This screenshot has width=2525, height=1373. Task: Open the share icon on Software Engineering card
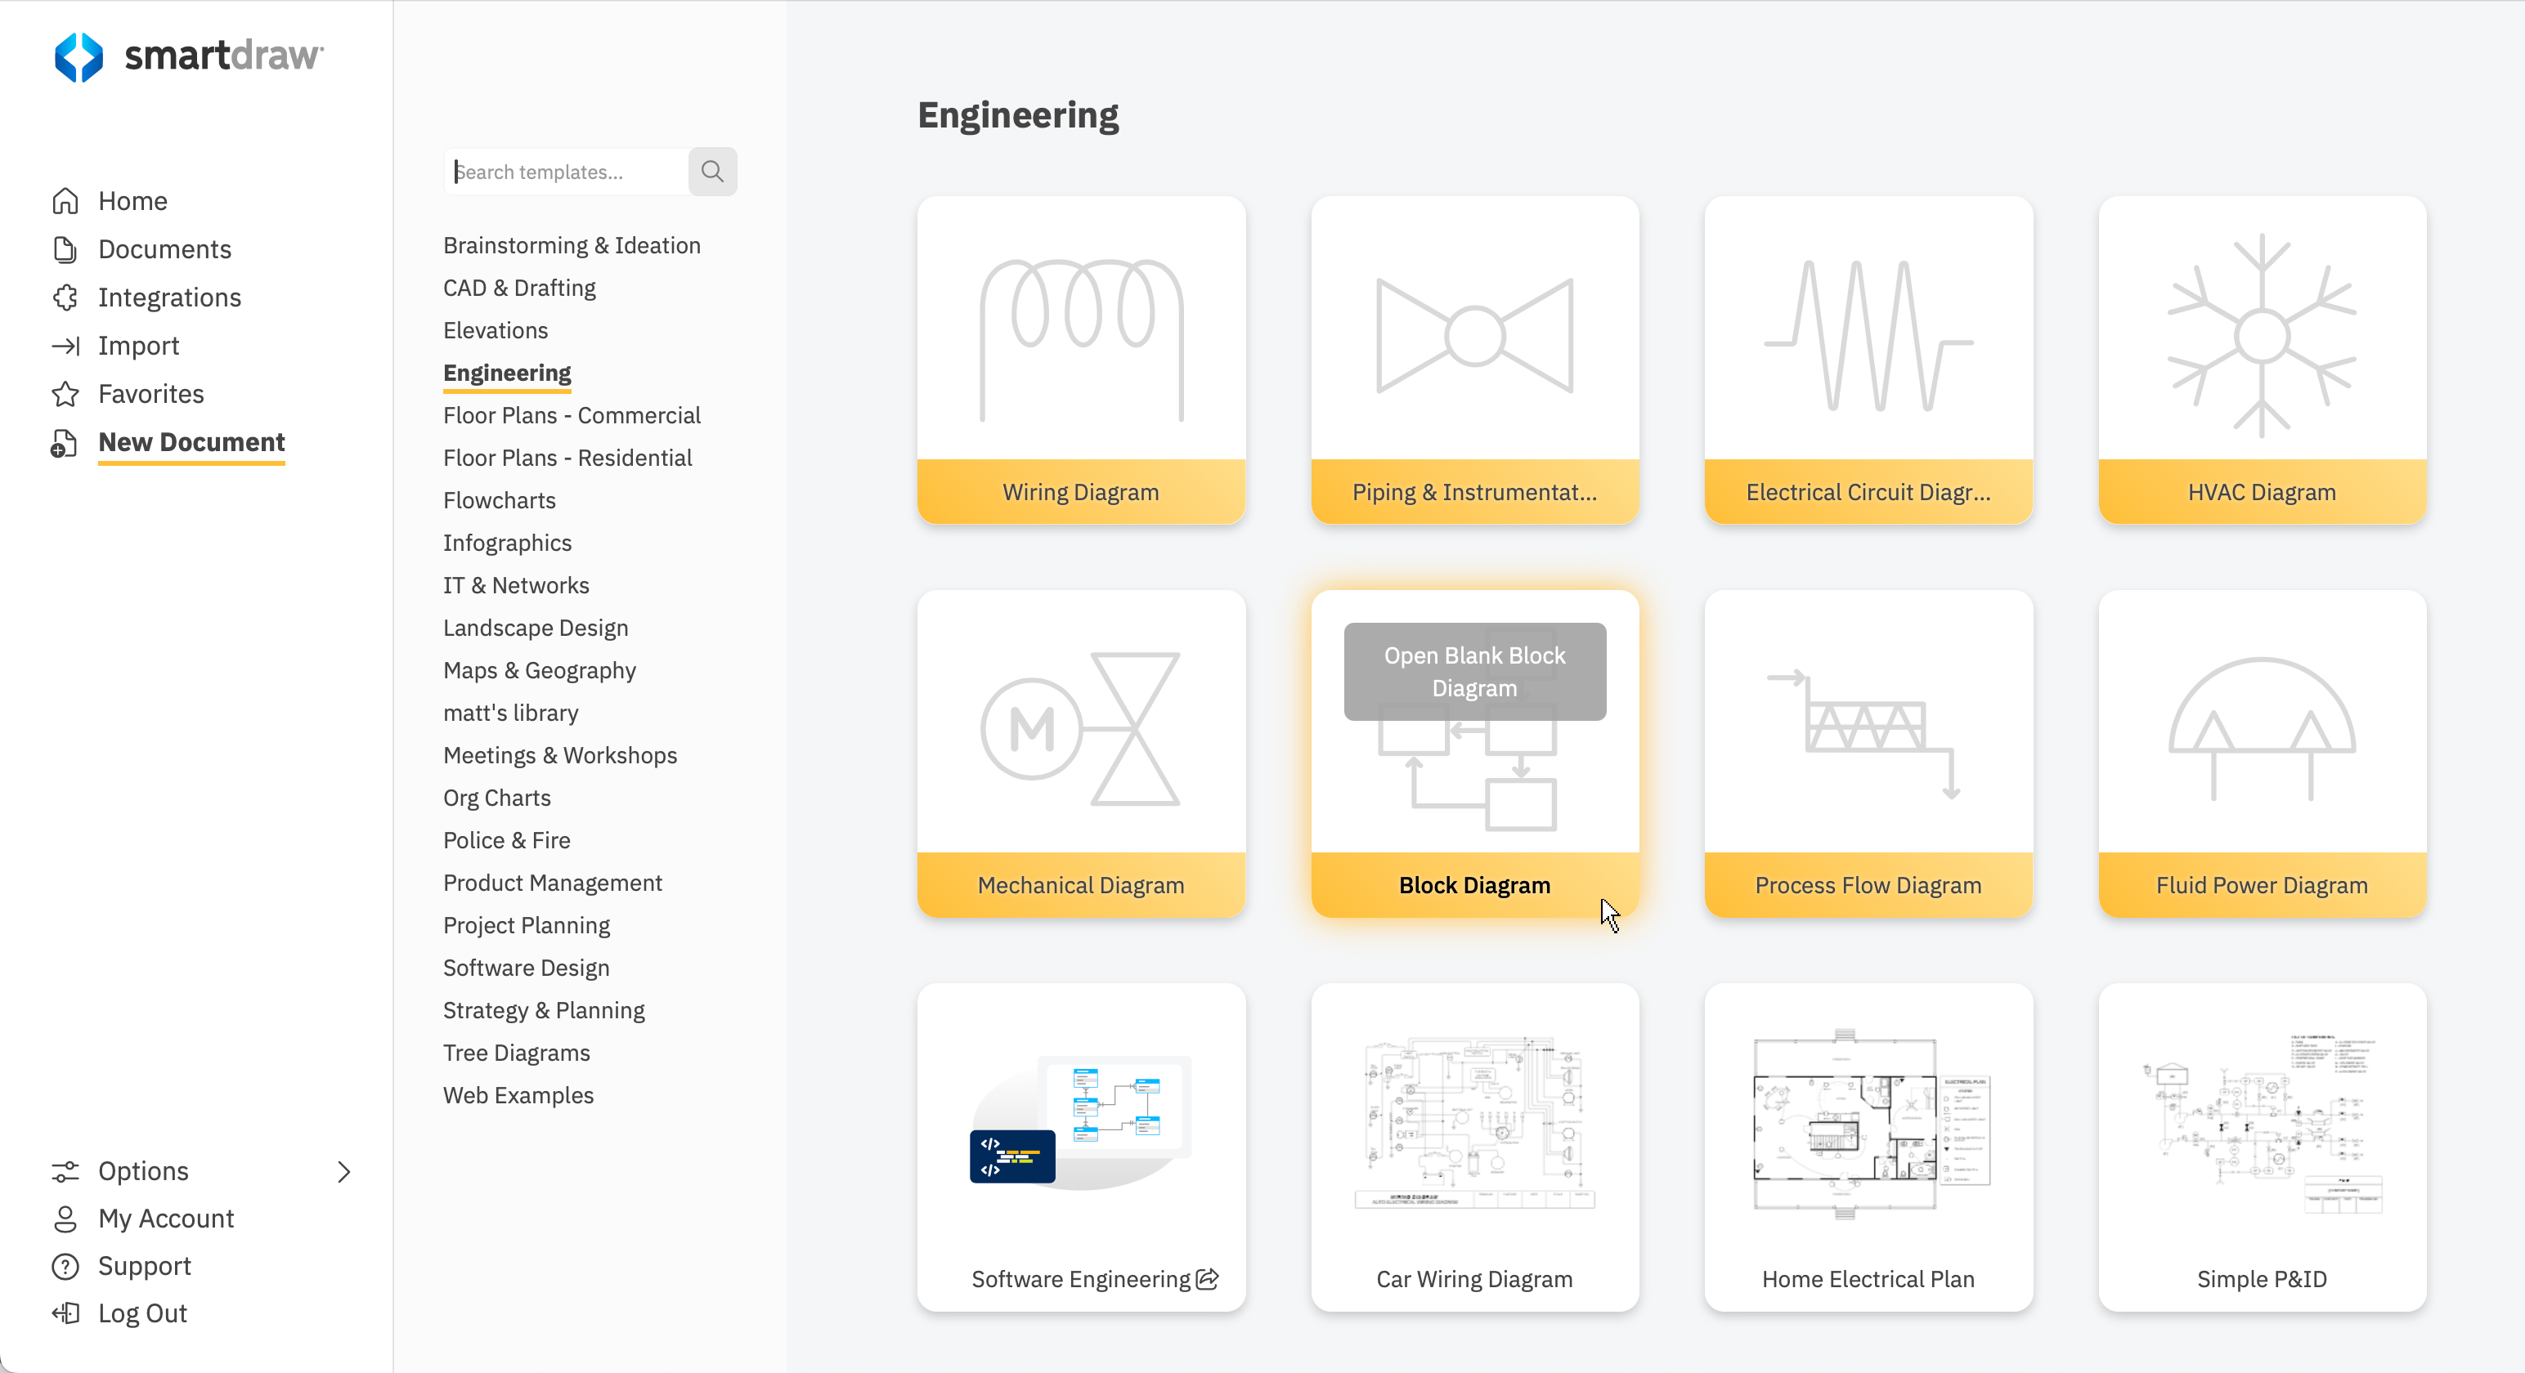coord(1208,1279)
